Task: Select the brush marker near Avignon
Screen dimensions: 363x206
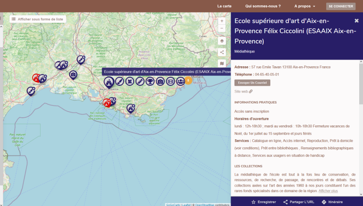Action: click(x=81, y=60)
